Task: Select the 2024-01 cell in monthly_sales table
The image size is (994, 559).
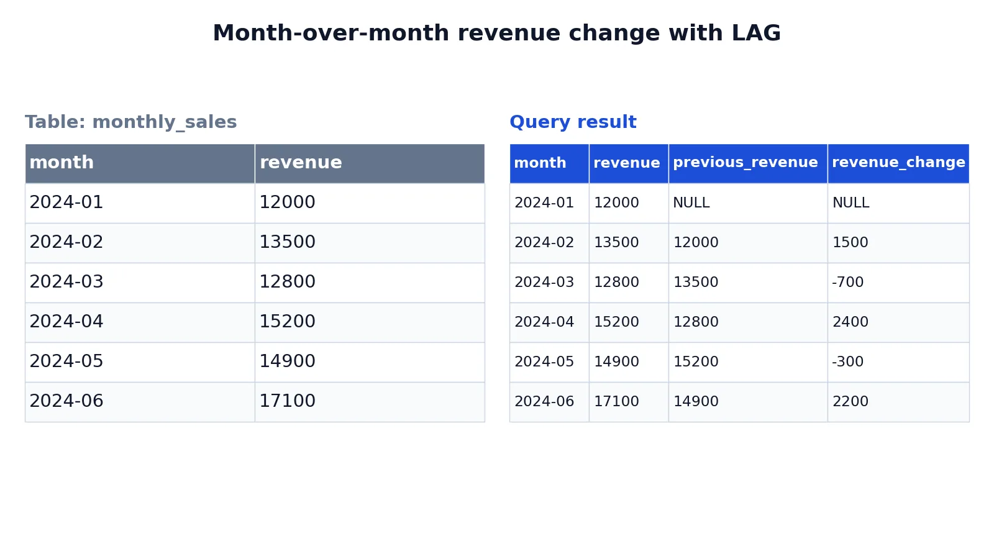Action: point(140,203)
